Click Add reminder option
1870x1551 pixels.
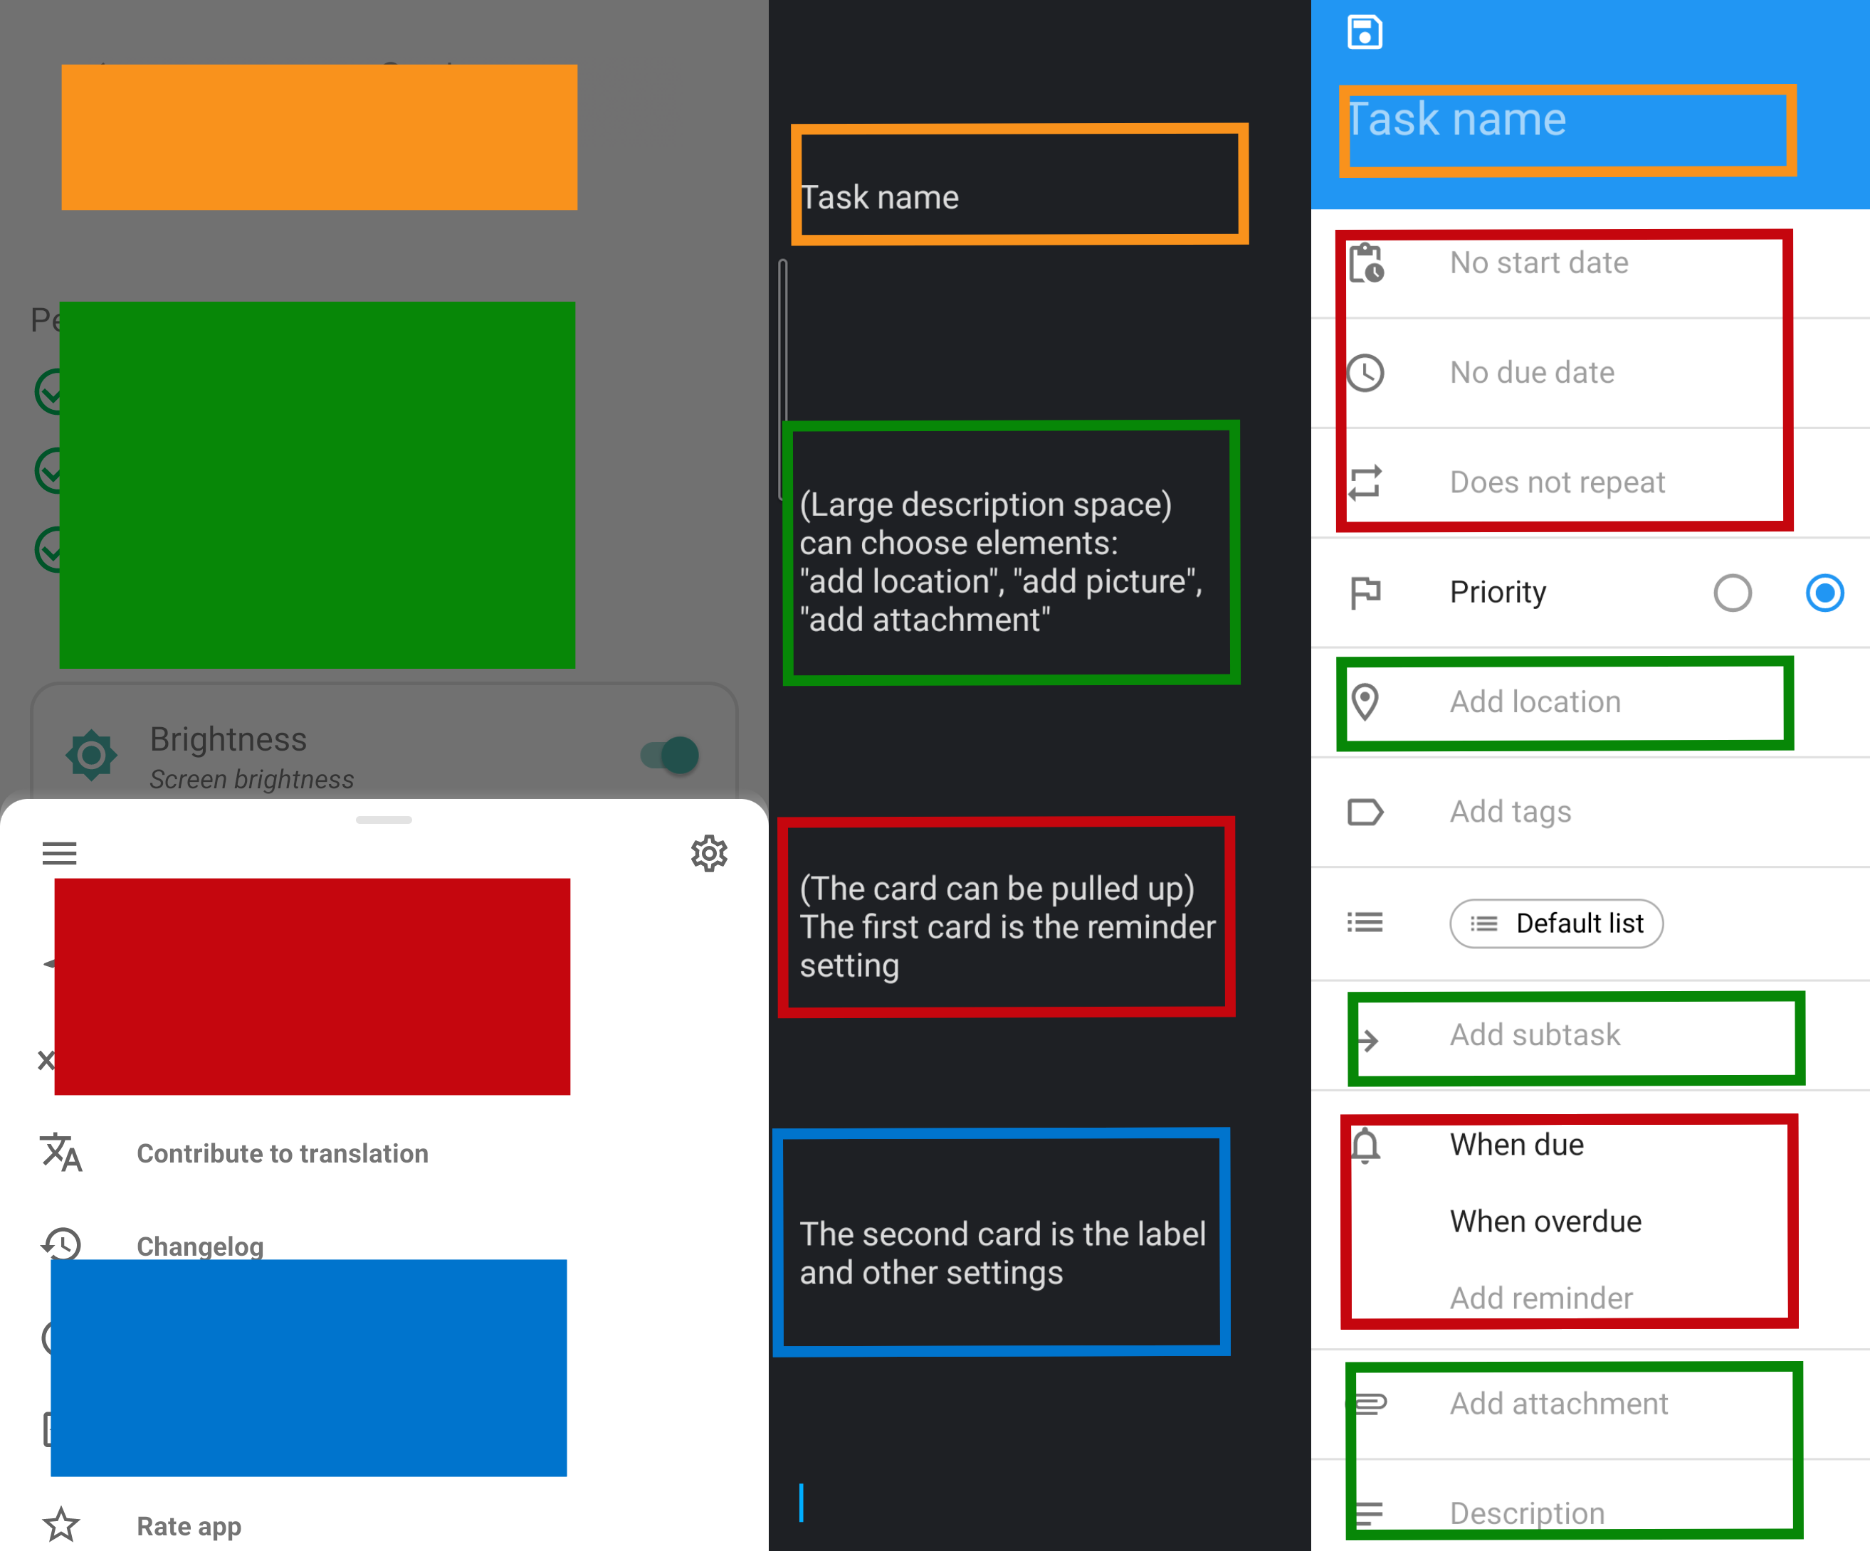(x=1541, y=1298)
